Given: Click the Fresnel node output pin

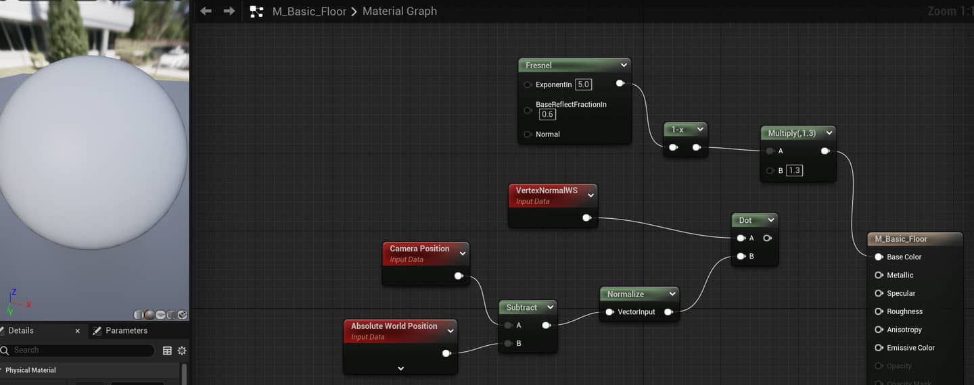Looking at the screenshot, I should [620, 84].
